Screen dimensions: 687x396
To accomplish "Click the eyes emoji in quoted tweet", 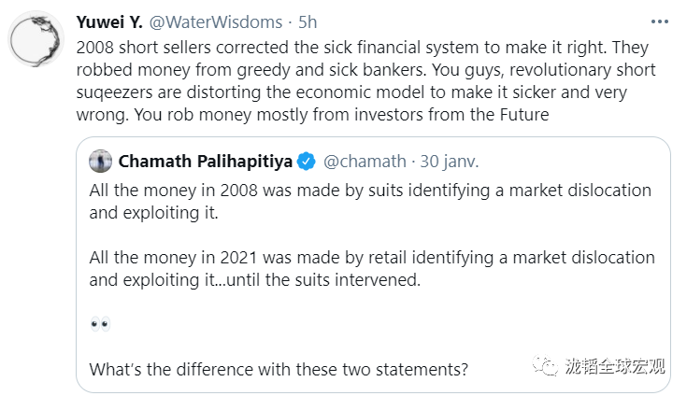I will pyautogui.click(x=100, y=324).
